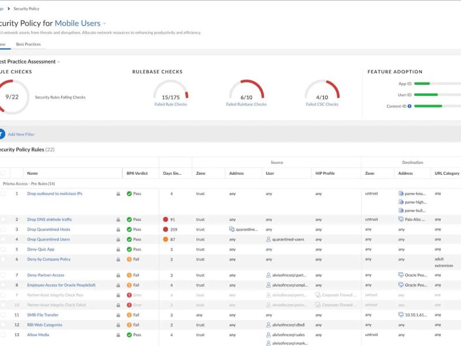Sort by URL Category column header
461x346 pixels.
(x=447, y=174)
